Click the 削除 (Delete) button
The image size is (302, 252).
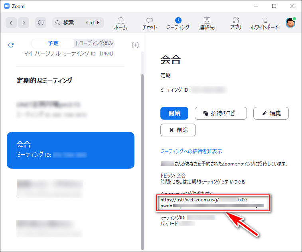point(178,130)
